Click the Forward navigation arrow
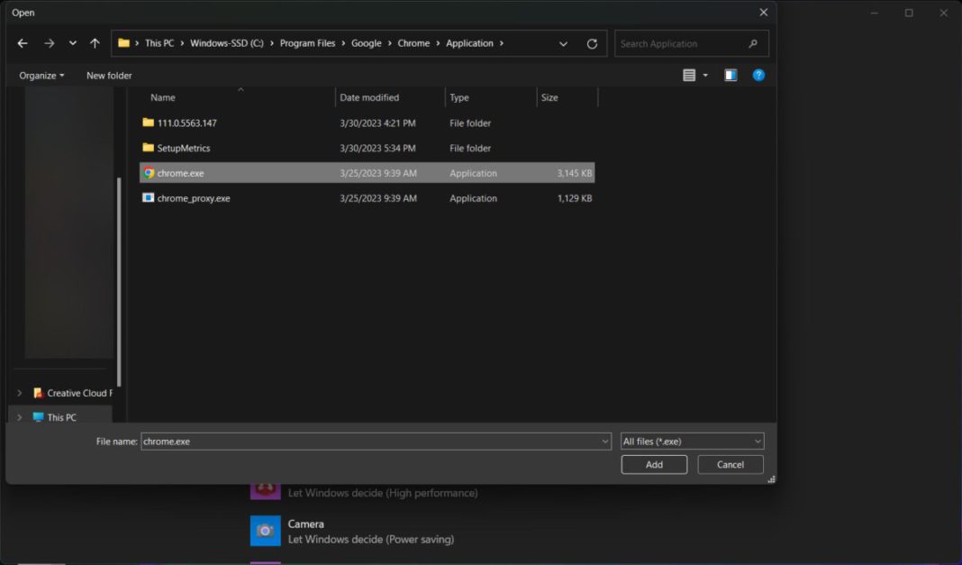The height and width of the screenshot is (565, 962). pos(49,43)
